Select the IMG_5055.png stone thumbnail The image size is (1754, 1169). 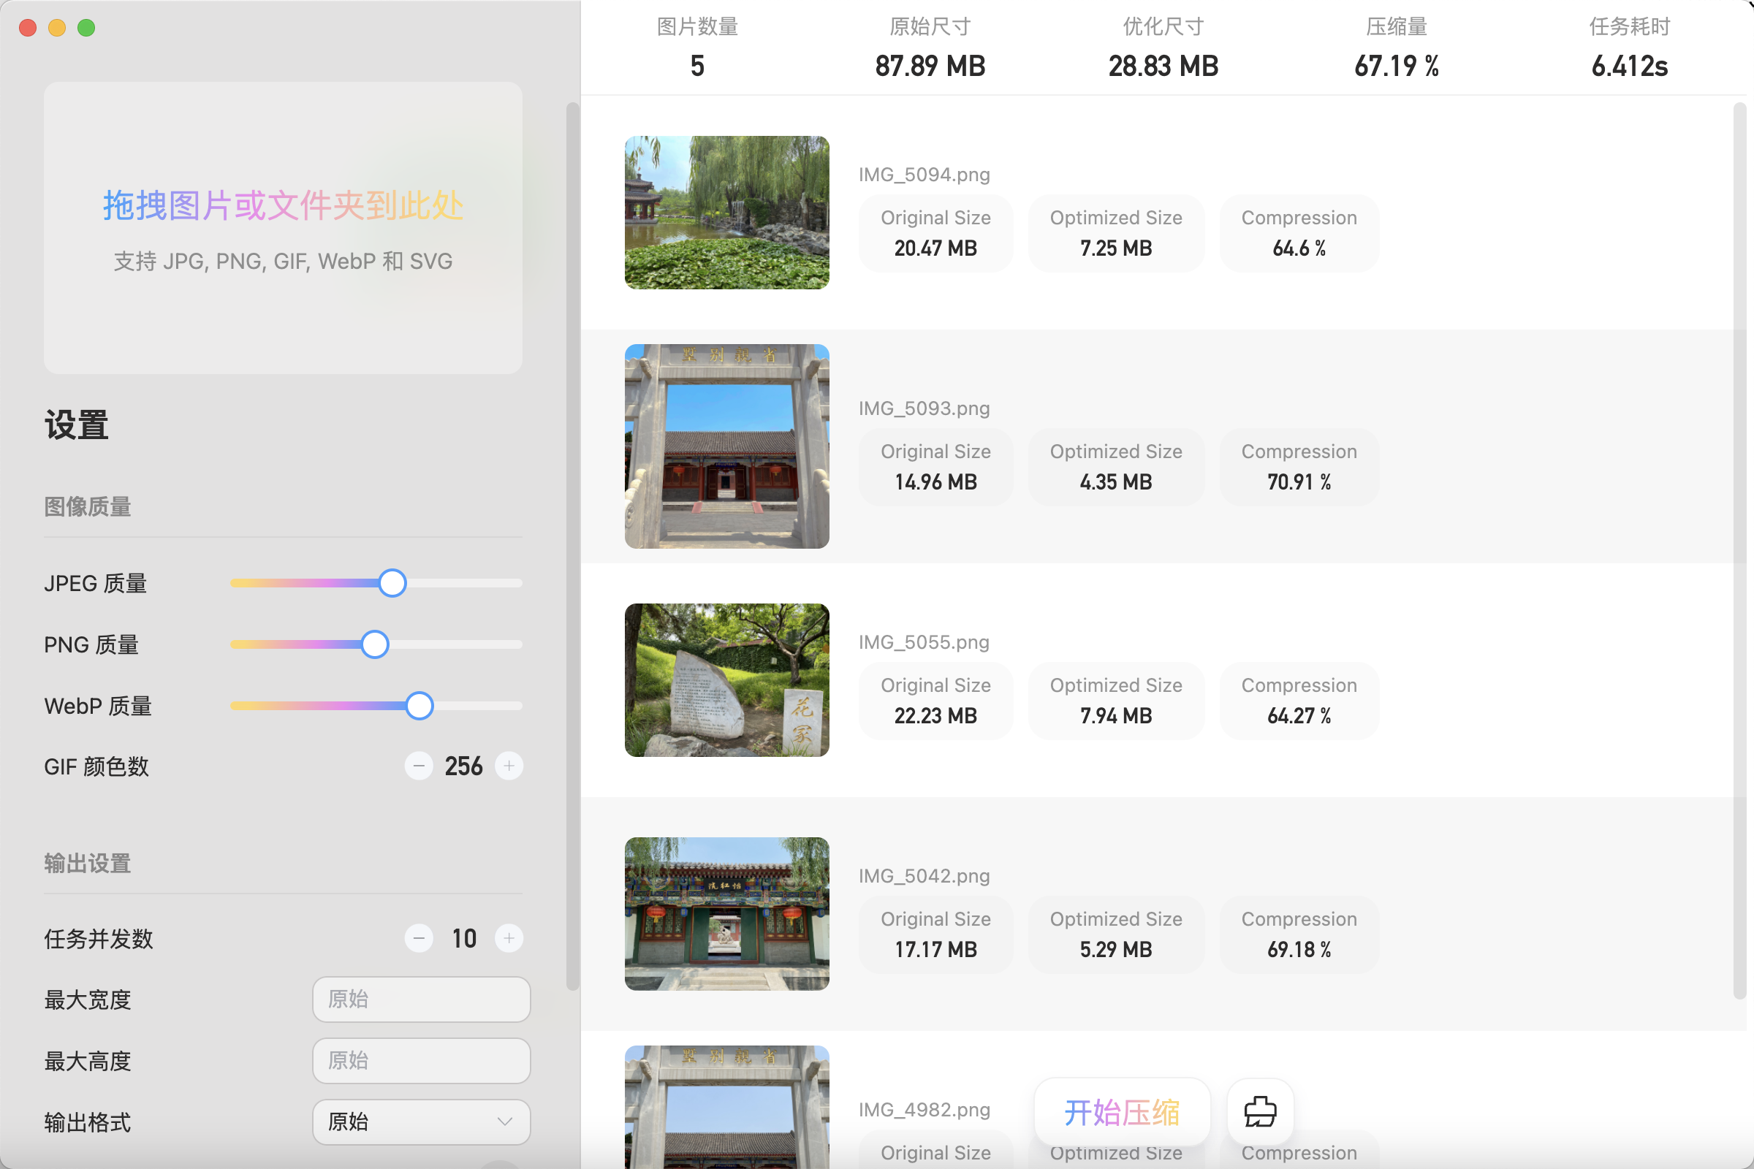726,680
